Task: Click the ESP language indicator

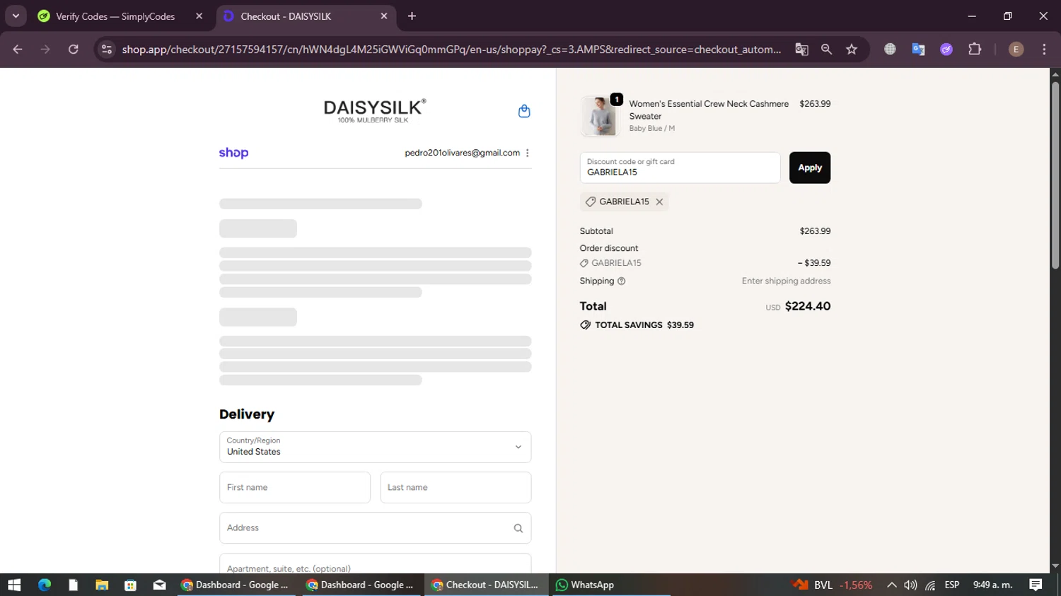Action: 952,585
